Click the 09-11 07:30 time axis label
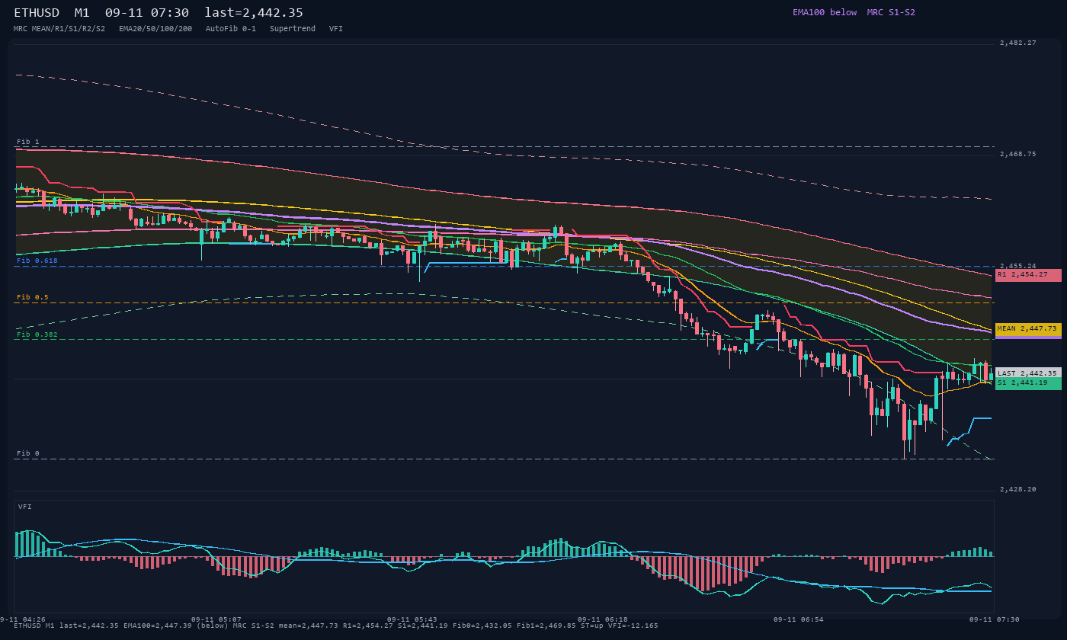The image size is (1067, 640). pyautogui.click(x=995, y=619)
